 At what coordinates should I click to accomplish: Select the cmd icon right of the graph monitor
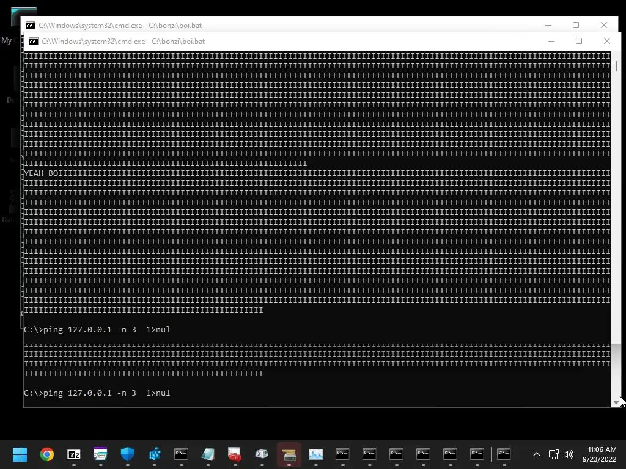(342, 454)
